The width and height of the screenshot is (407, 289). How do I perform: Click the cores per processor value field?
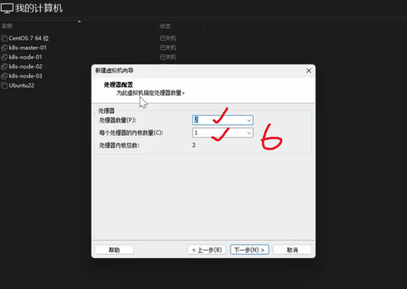(222, 133)
